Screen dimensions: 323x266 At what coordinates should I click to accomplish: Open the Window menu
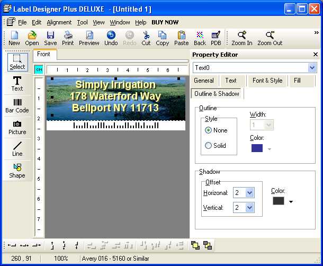(x=120, y=22)
